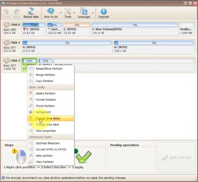Click the Resize/Move Partition menu icon

(31, 68)
